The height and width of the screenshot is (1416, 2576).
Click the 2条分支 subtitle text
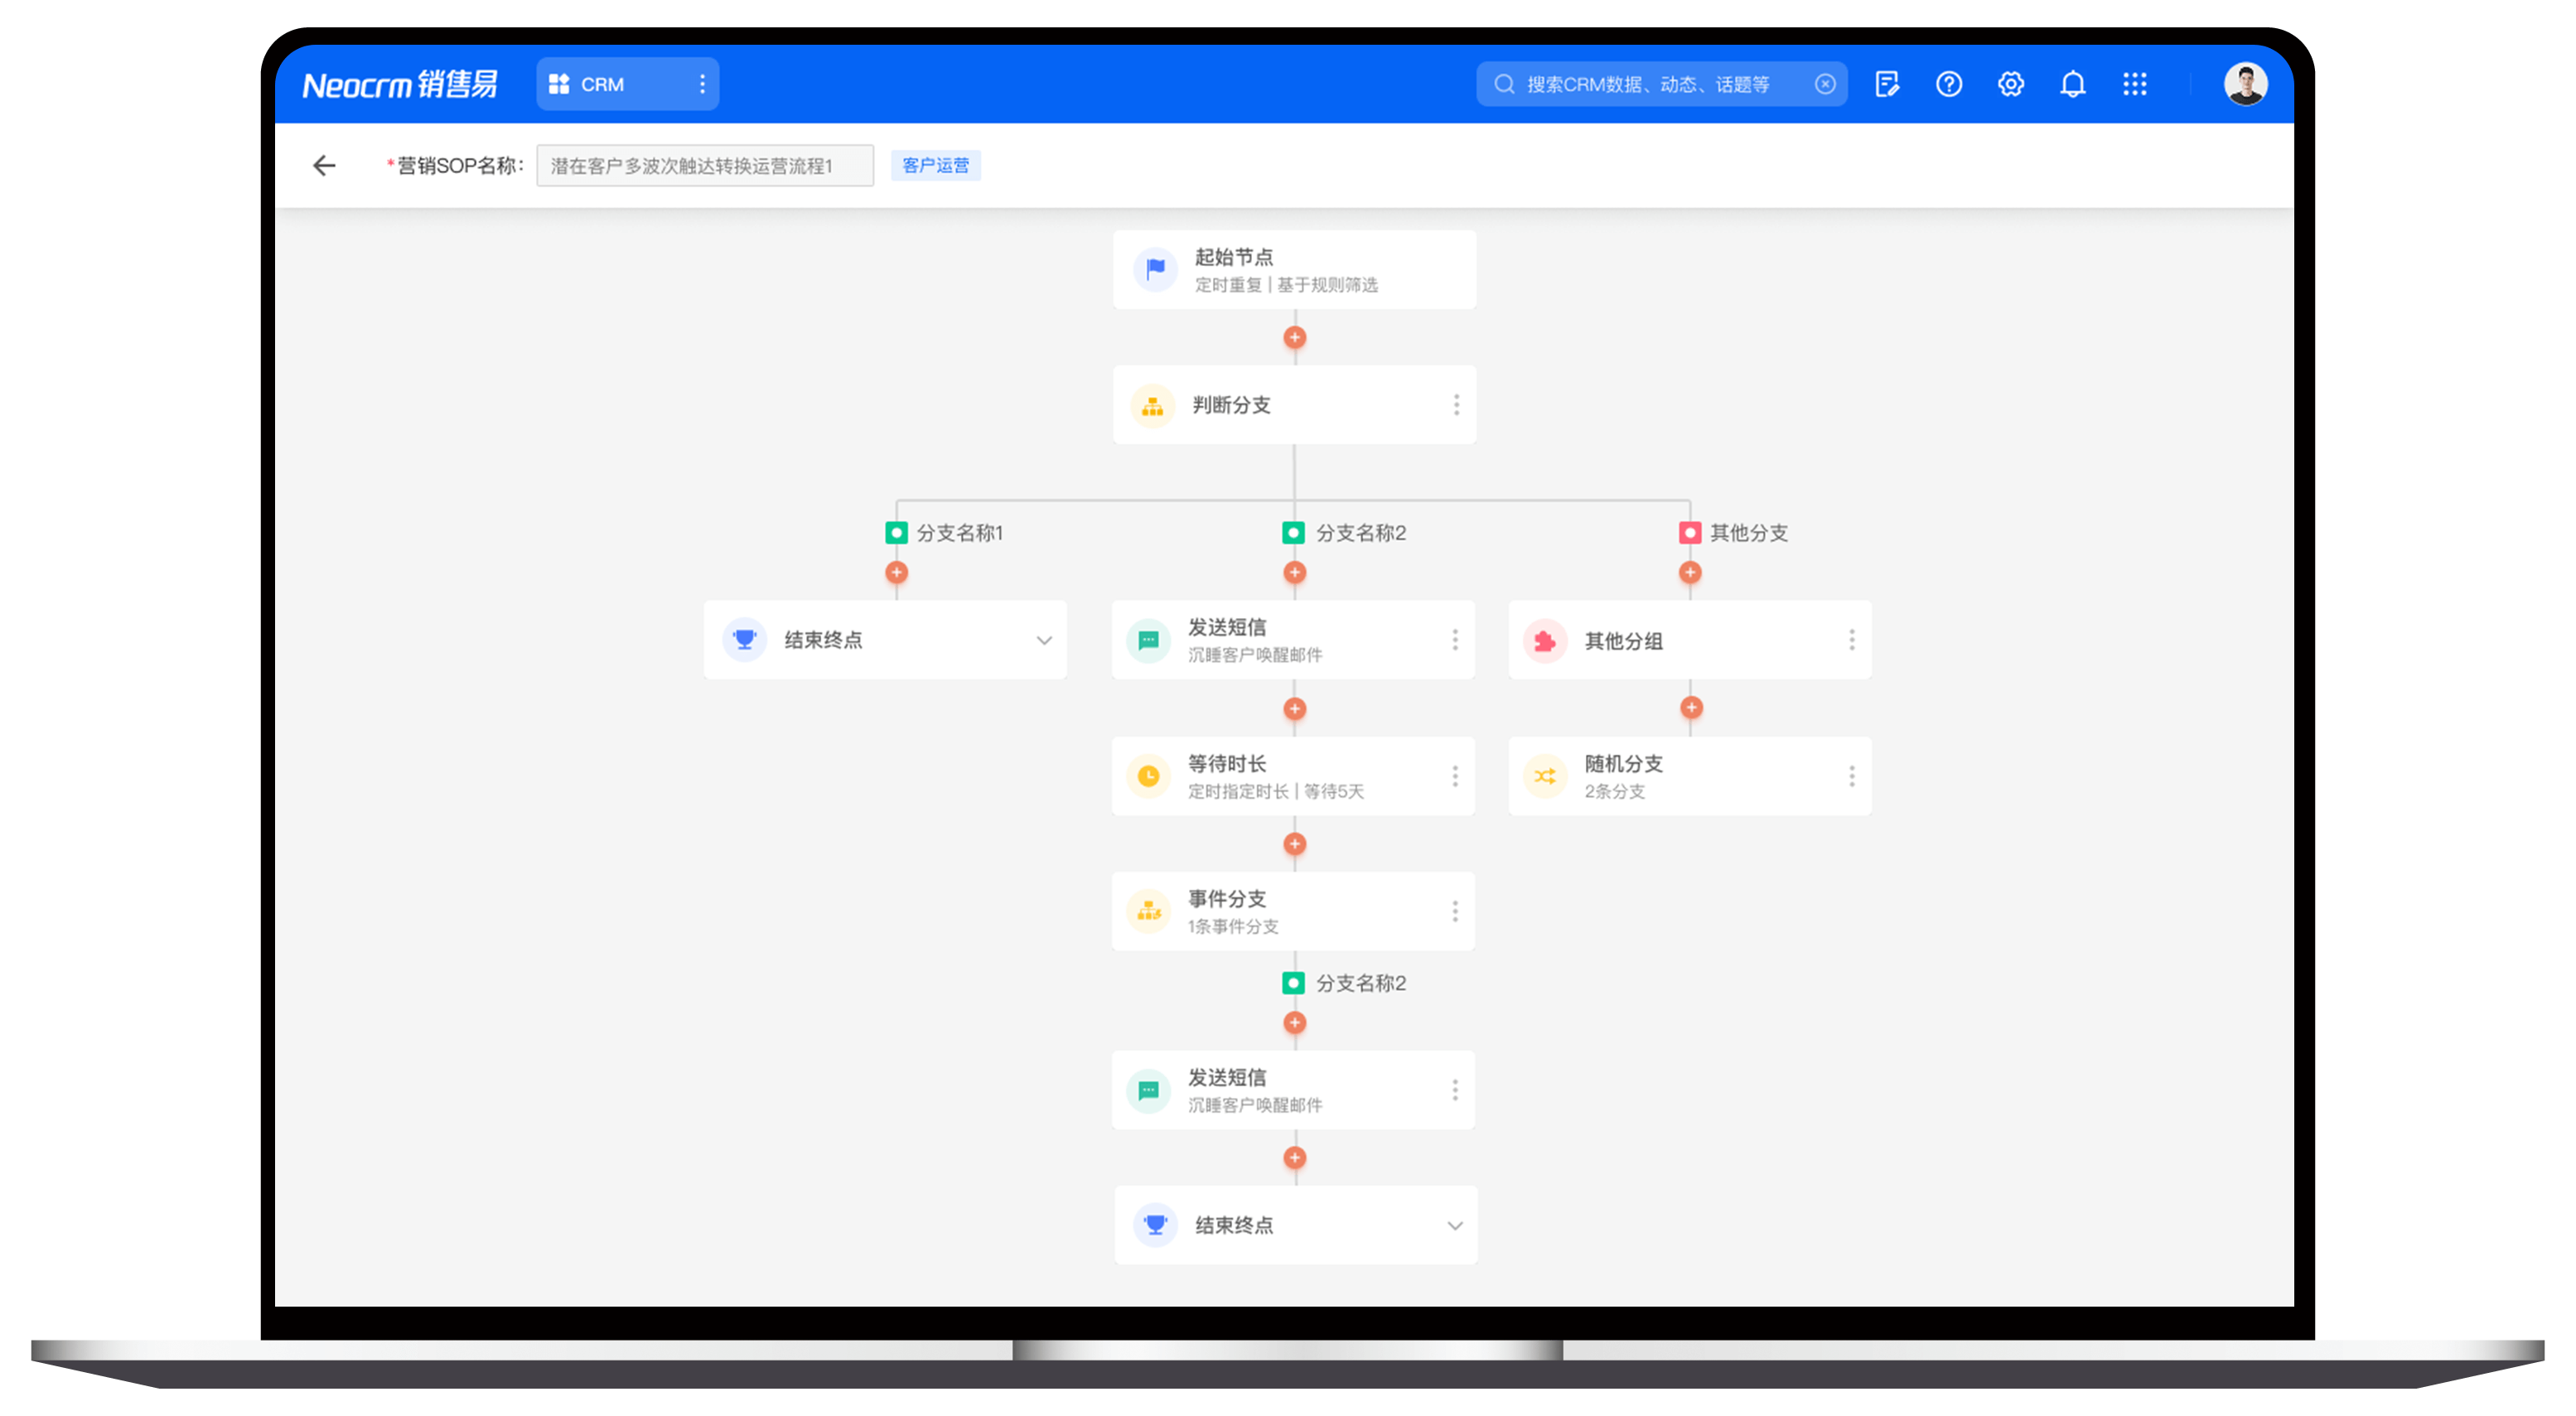click(1614, 792)
